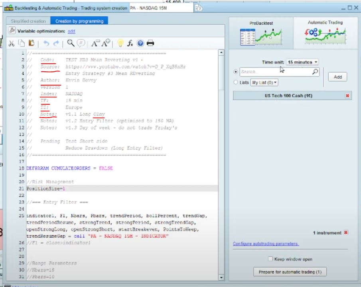Open the fx function library
361x287 pixels.
click(130, 43)
